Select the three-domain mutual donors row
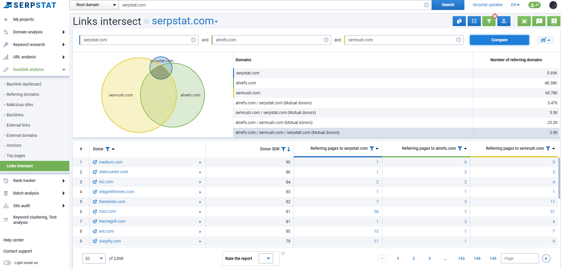561x269 pixels. (x=397, y=133)
